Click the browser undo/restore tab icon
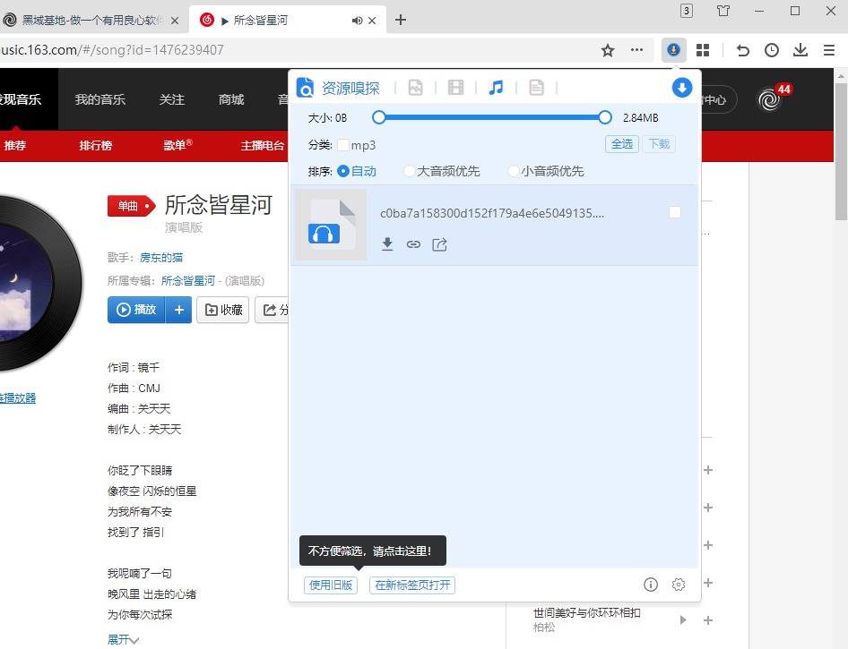The width and height of the screenshot is (848, 649). pyautogui.click(x=743, y=50)
